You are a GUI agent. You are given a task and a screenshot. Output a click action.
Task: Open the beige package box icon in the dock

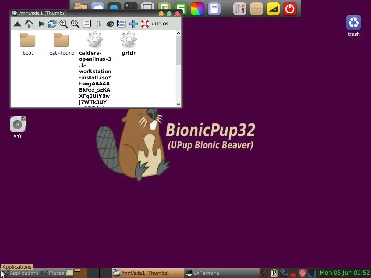click(257, 9)
